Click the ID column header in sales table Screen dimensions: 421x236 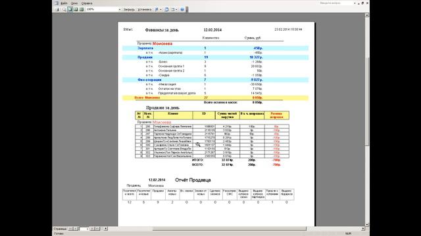204,115
